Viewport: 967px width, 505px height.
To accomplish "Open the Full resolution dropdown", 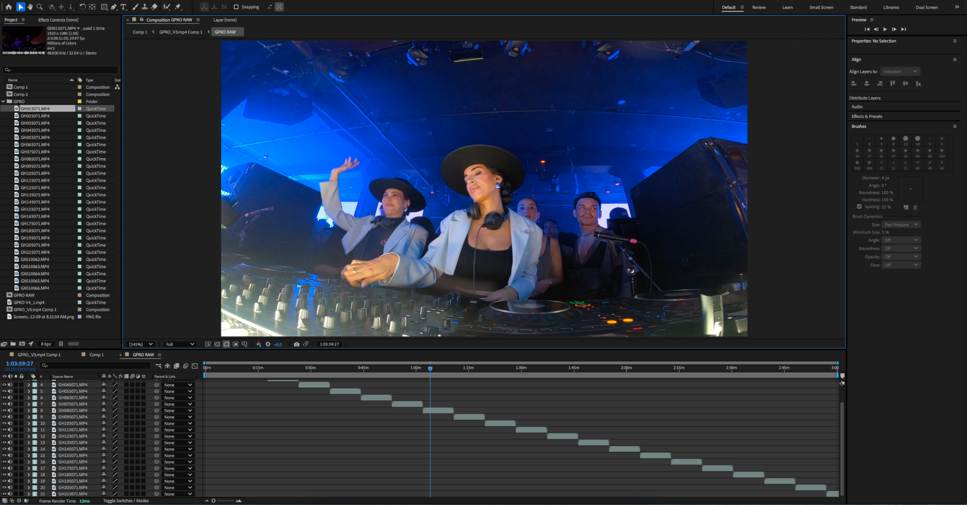I will [179, 344].
